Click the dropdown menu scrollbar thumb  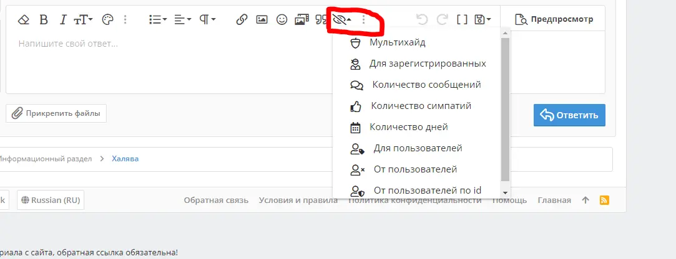(x=506, y=110)
